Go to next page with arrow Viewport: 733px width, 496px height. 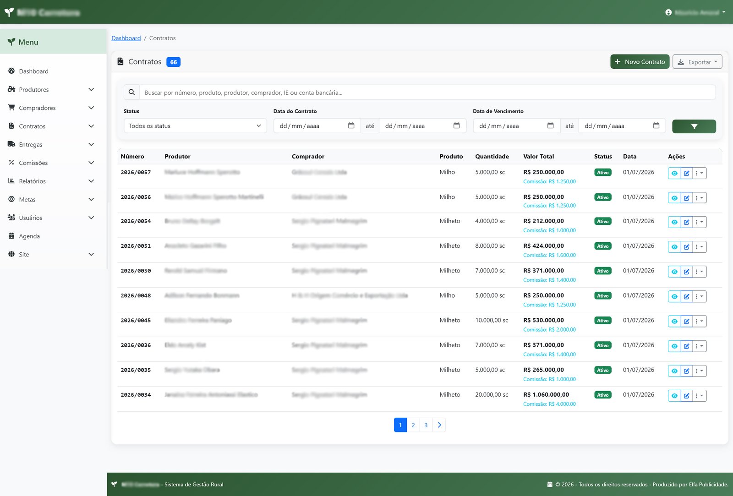point(439,425)
